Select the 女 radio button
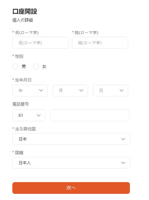 click(36, 66)
